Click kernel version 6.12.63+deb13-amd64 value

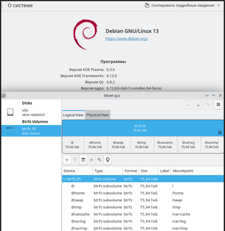point(134,88)
